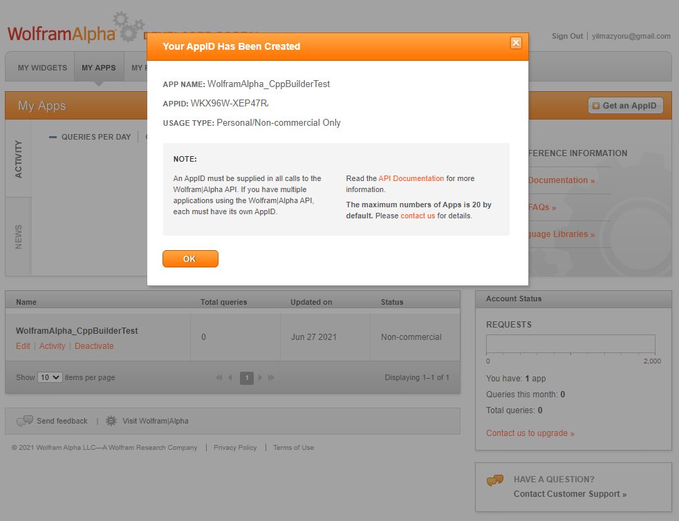Viewport: 679px width, 521px height.
Task: Confirm the dialog with the OK button
Action: pyautogui.click(x=190, y=258)
